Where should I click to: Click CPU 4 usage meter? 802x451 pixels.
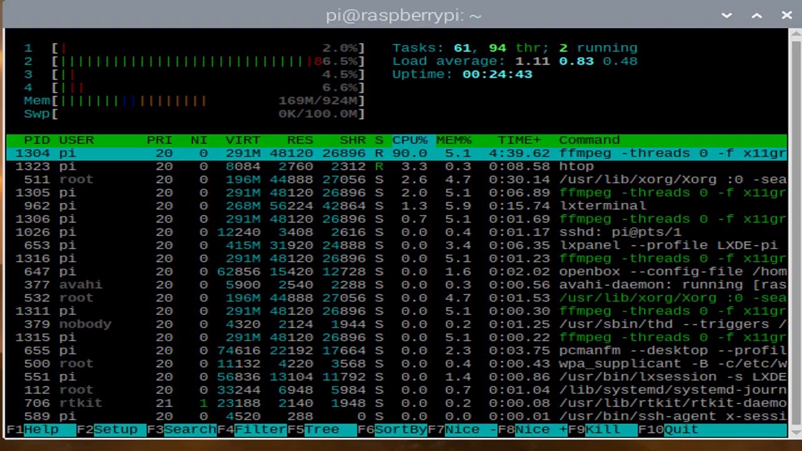tap(194, 88)
